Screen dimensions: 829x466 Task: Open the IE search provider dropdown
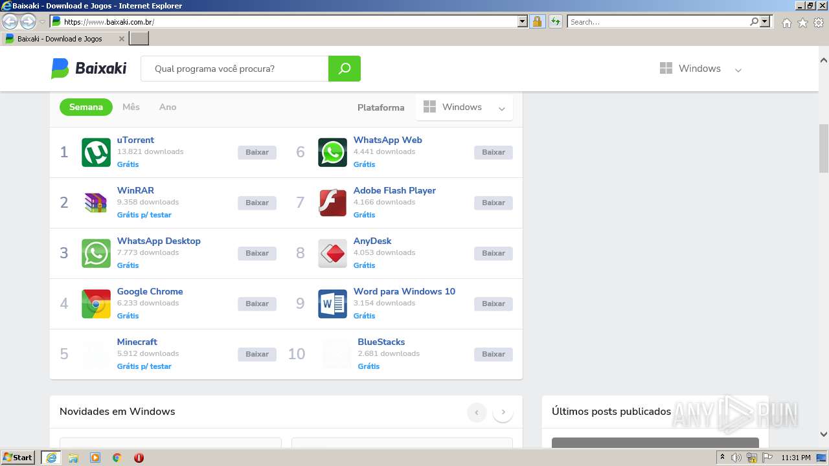tap(766, 22)
